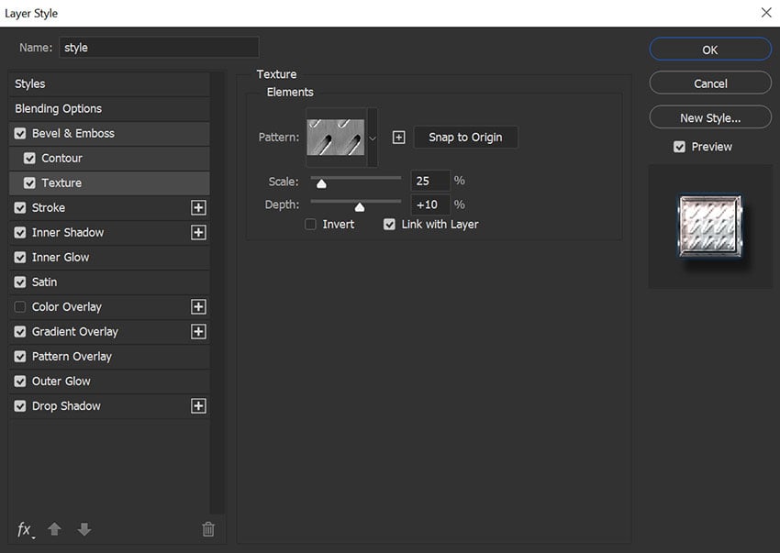Delete effect using the trash icon

coord(208,529)
